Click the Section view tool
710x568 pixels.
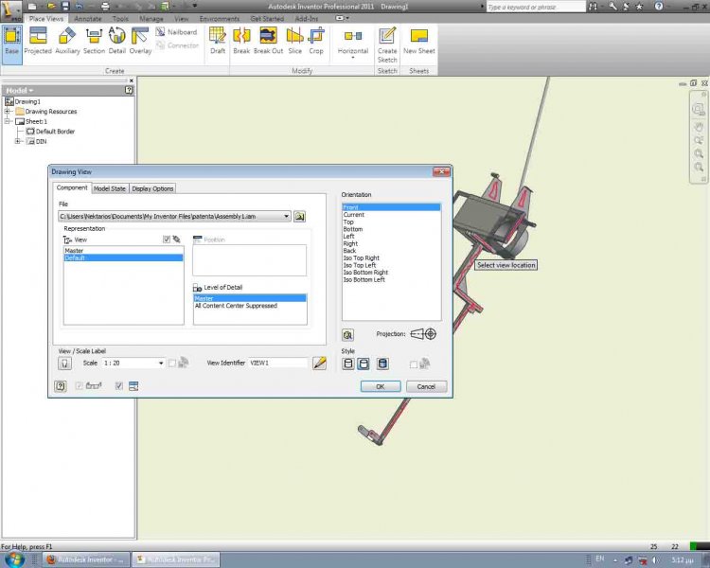pyautogui.click(x=94, y=40)
